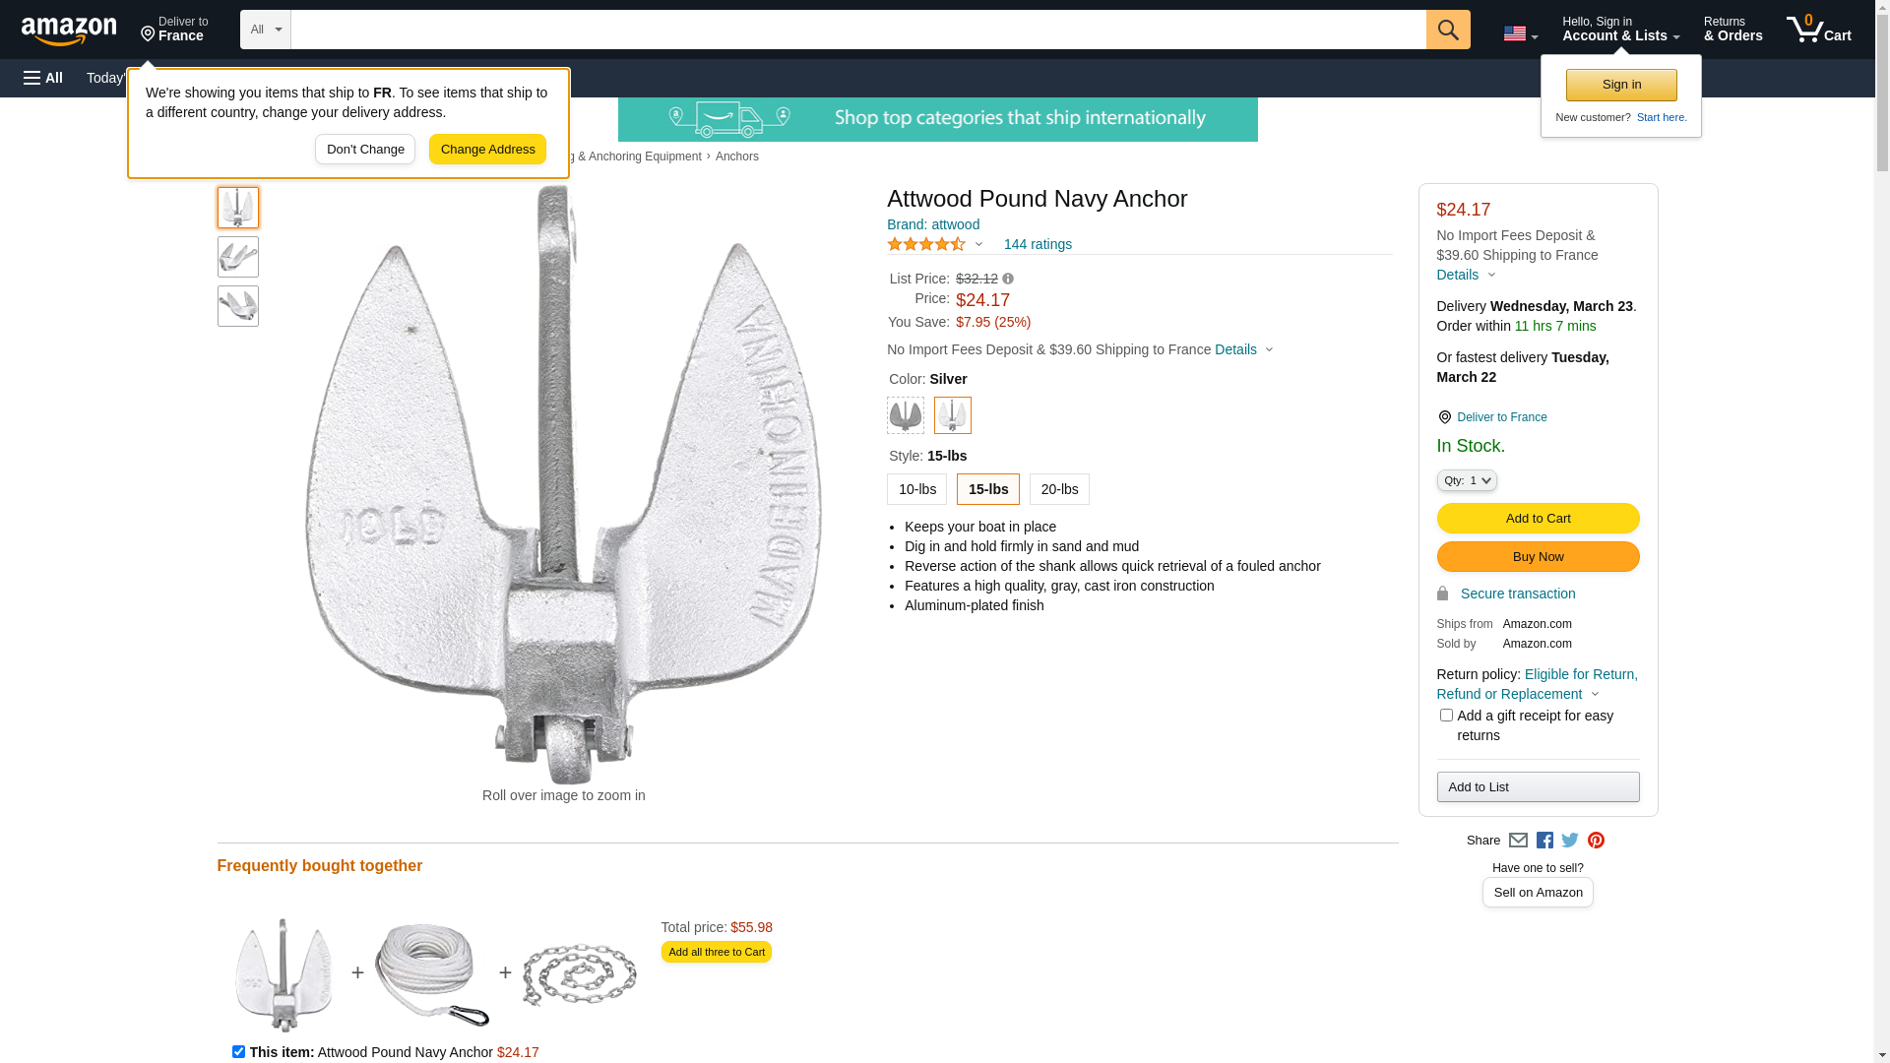The width and height of the screenshot is (1890, 1063).
Task: Click the List Price info icon
Action: pos(1008,280)
